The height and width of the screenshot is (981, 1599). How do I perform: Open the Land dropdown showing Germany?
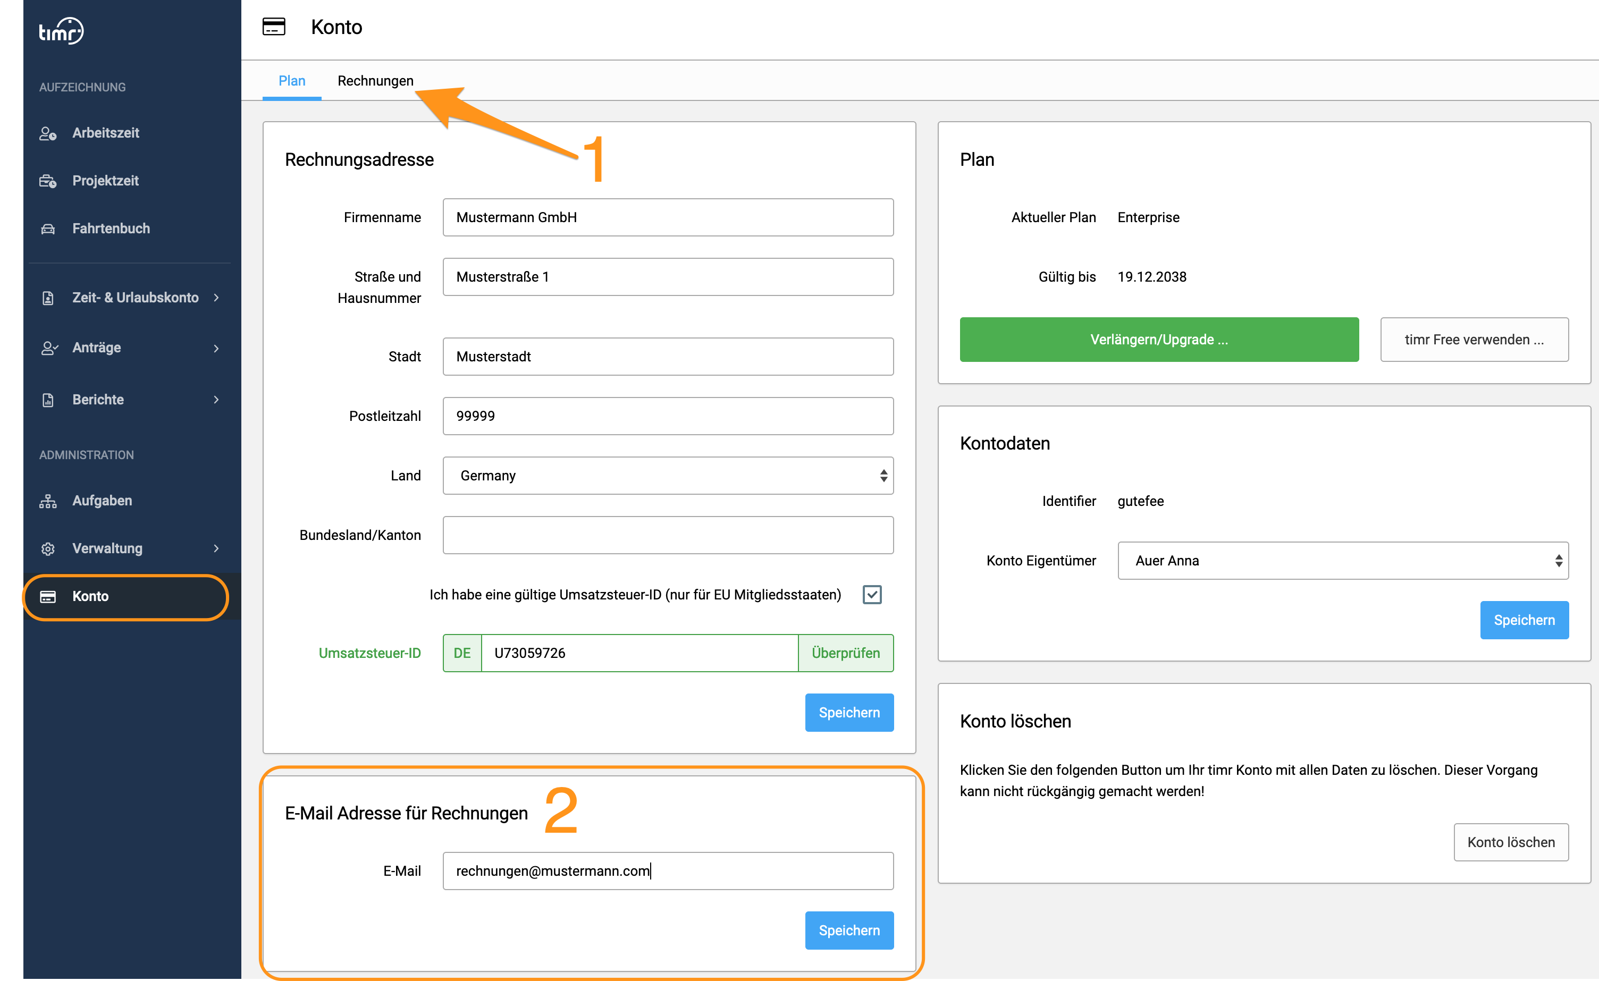[668, 476]
